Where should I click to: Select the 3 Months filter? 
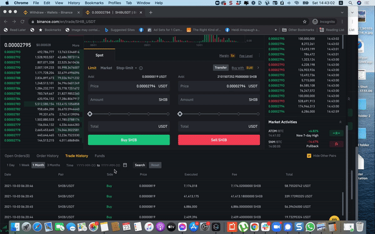pos(53,165)
